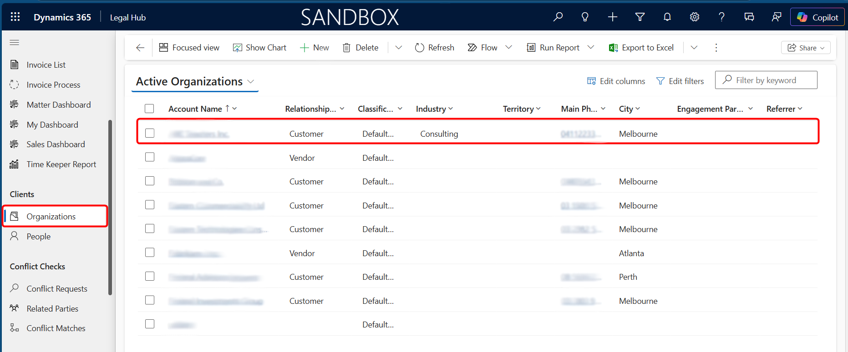Click Edit columns
848x352 pixels.
coord(616,81)
